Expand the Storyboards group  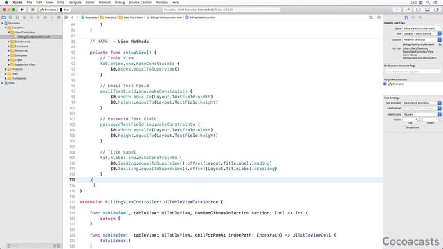[x=9, y=41]
